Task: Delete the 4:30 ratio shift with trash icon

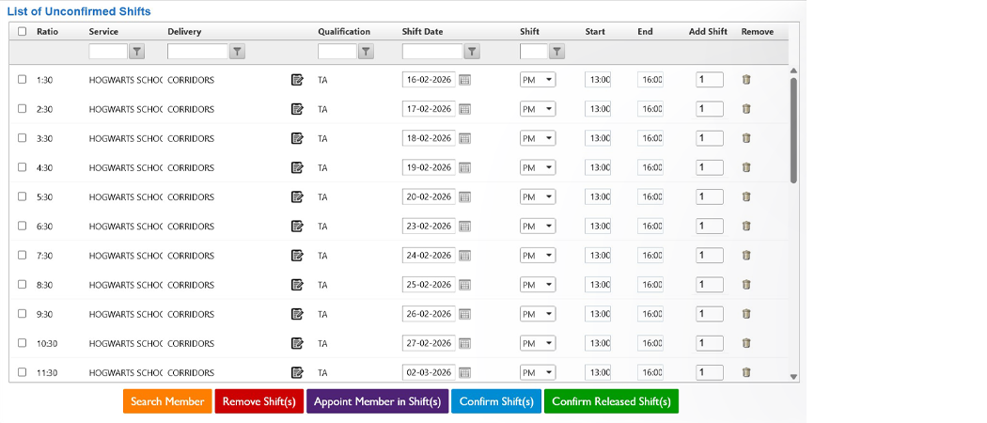Action: 746,167
